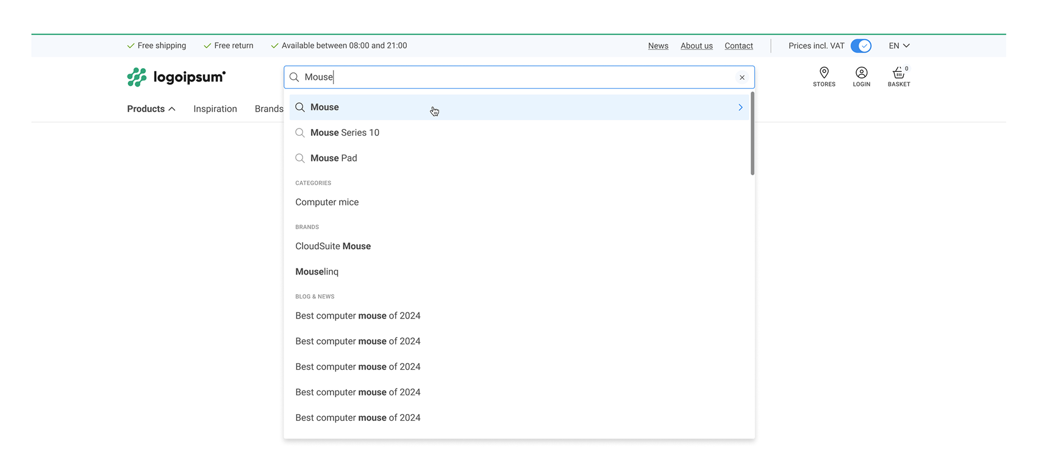Click magnifier icon beside Mouse Pad suggestion
This screenshot has height=472, width=1041.
pos(300,158)
